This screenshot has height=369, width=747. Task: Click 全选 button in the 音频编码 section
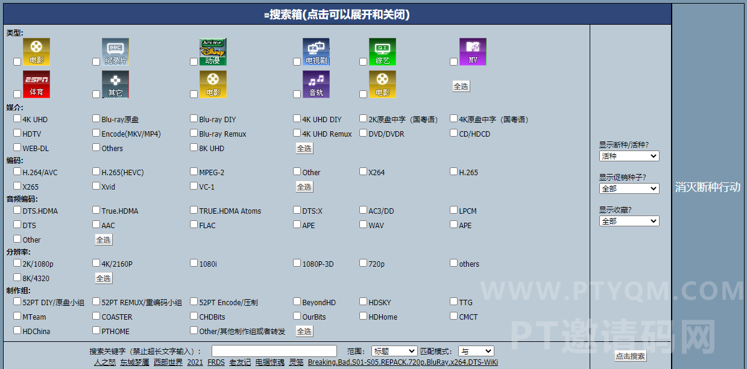pyautogui.click(x=104, y=240)
